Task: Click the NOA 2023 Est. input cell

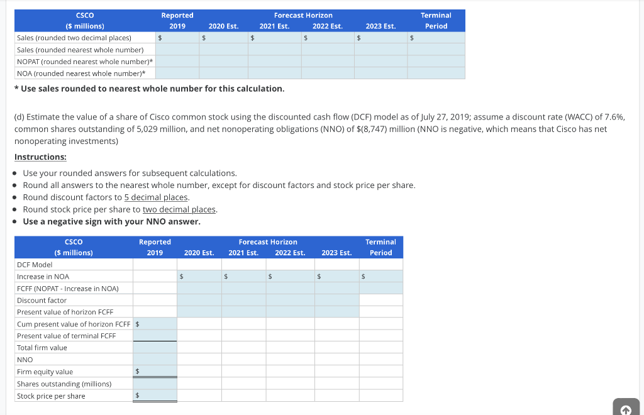Action: (380, 74)
